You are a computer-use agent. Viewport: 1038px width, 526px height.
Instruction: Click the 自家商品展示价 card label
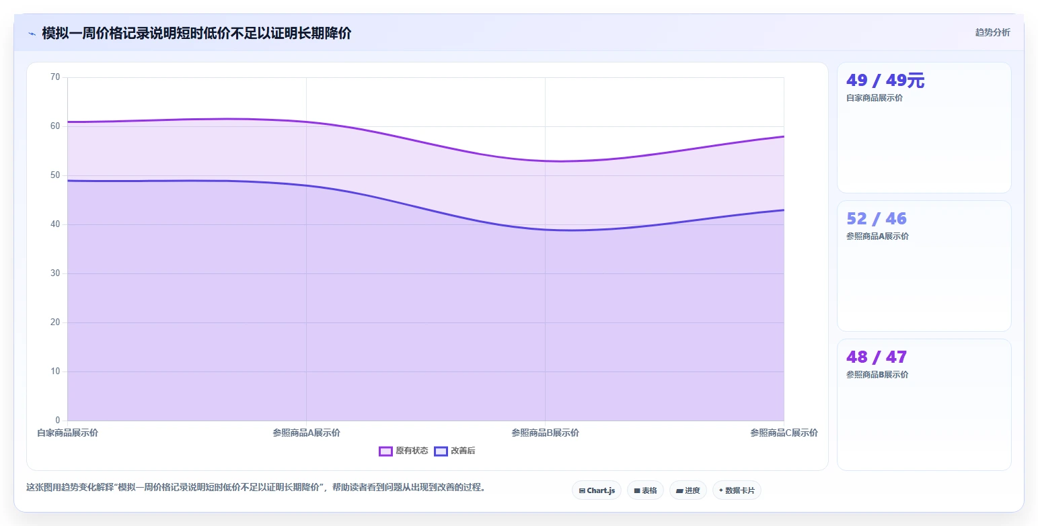(x=875, y=98)
